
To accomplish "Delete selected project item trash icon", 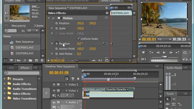I will (42, 60).
